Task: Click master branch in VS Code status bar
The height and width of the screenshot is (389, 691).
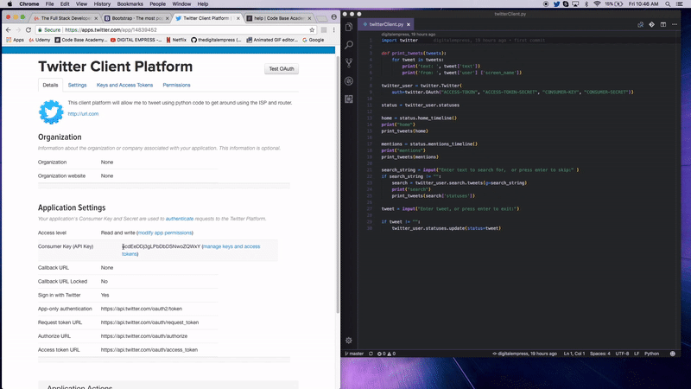Action: pos(354,354)
